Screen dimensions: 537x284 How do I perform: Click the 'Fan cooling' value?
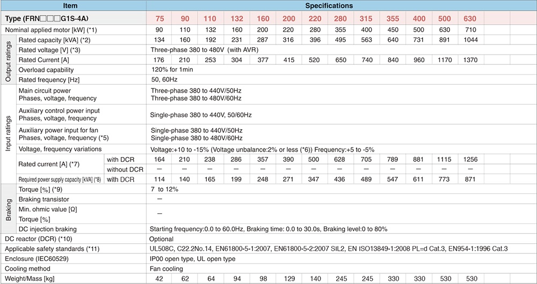click(166, 268)
